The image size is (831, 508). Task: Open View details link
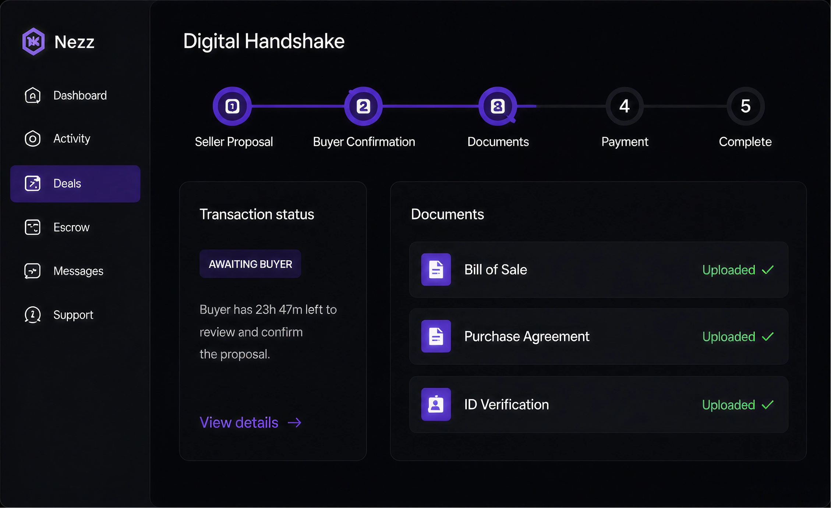(x=251, y=423)
